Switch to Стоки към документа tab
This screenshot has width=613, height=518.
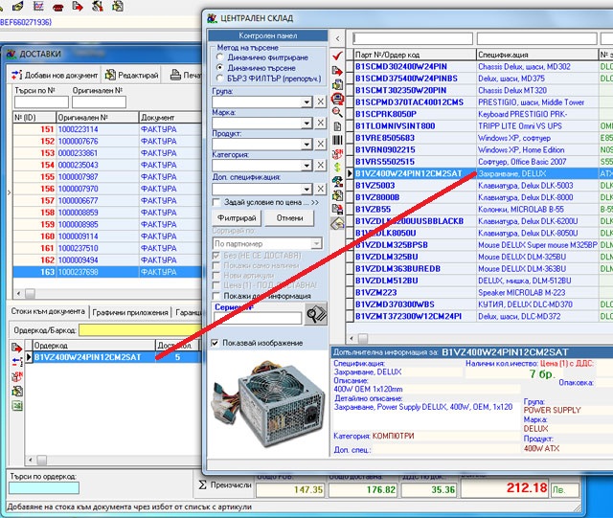[48, 311]
